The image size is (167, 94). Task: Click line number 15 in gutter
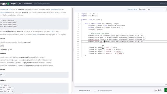point(78,42)
